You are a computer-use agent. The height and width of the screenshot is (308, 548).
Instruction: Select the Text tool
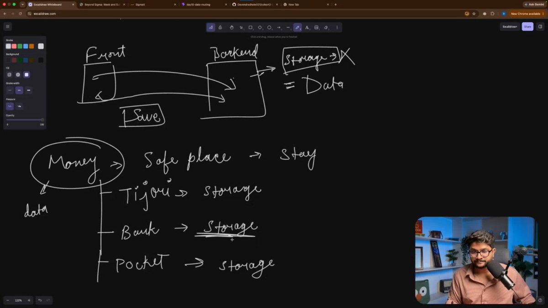click(307, 27)
